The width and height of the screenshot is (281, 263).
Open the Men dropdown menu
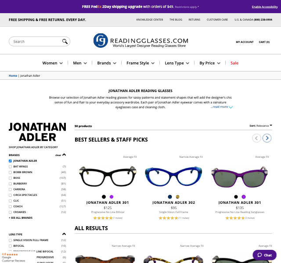tap(80, 63)
